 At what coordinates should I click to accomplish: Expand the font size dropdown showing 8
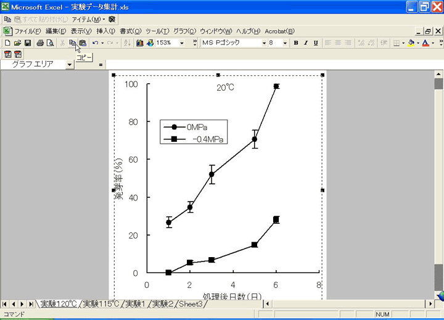284,43
